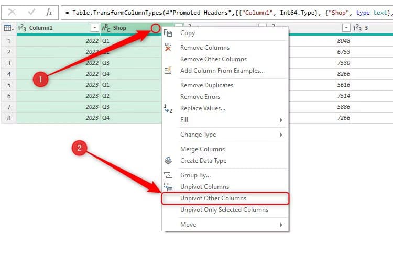The height and width of the screenshot is (257, 393).
Task: Open the filter dropdown left of column 3
Action: [346, 28]
